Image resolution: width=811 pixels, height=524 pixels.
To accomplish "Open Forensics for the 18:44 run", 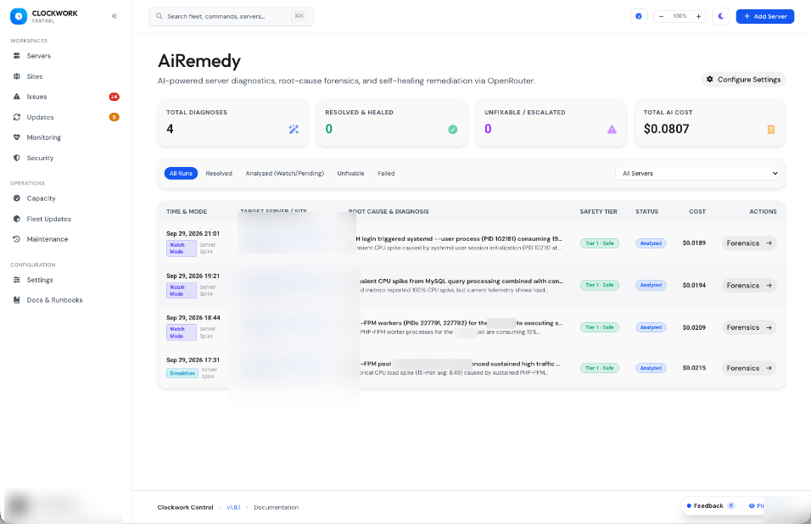I will [x=749, y=327].
